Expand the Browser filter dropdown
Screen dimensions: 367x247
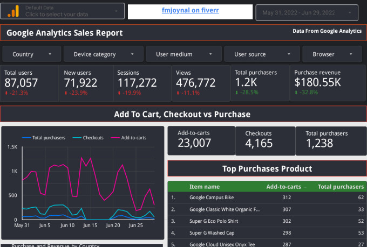tap(332, 54)
